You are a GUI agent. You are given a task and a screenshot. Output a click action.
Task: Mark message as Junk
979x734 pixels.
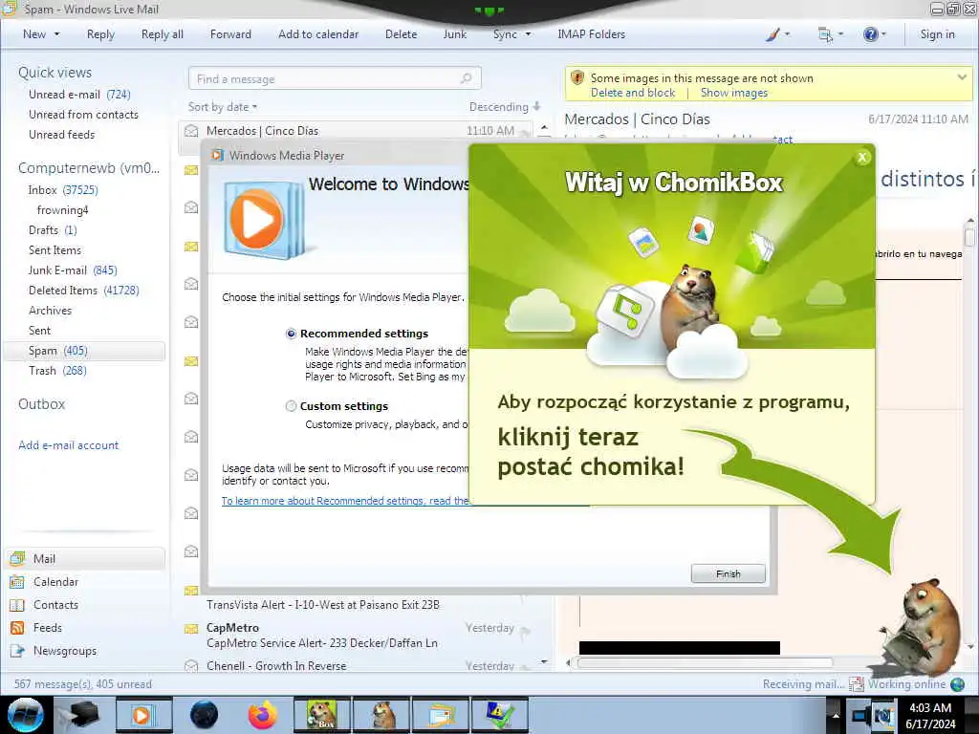[454, 34]
